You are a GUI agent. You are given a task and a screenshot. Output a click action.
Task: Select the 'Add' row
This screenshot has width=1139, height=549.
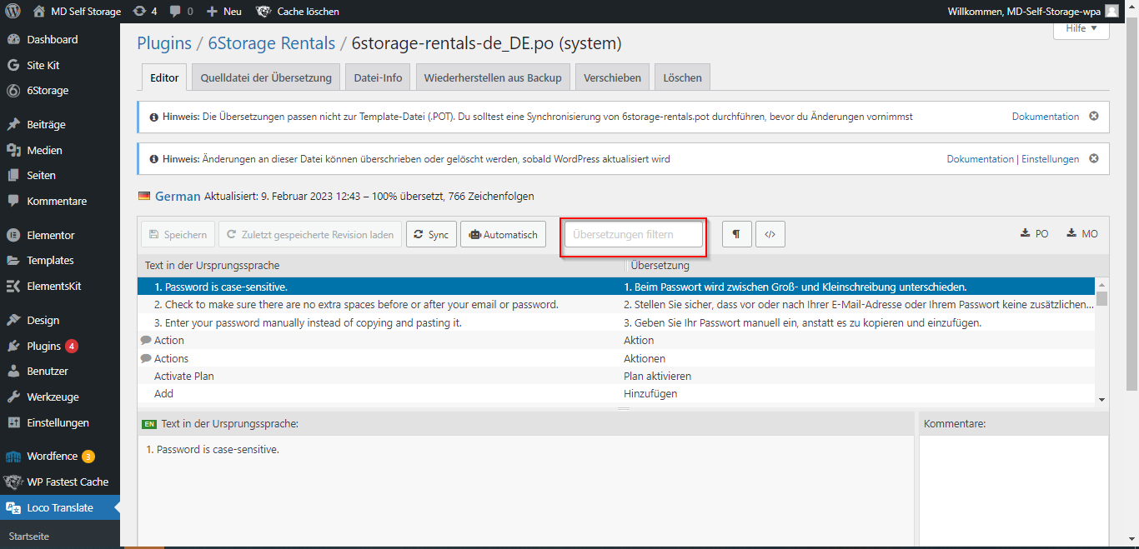click(616, 393)
